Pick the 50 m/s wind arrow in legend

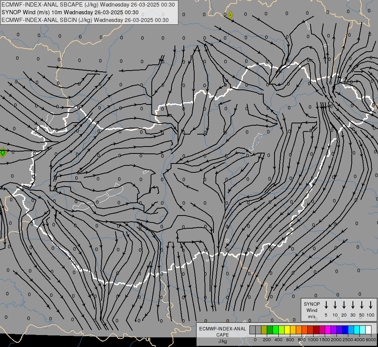tap(362, 305)
